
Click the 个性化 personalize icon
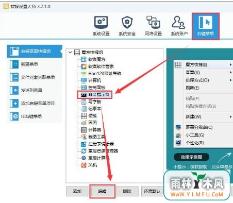tap(178, 143)
